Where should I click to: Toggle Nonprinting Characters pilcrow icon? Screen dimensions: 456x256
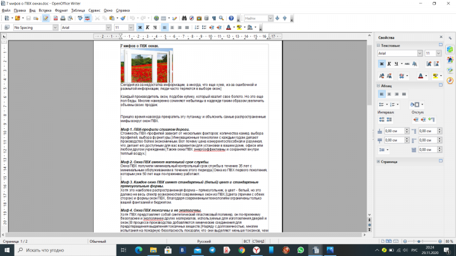[x=214, y=18]
